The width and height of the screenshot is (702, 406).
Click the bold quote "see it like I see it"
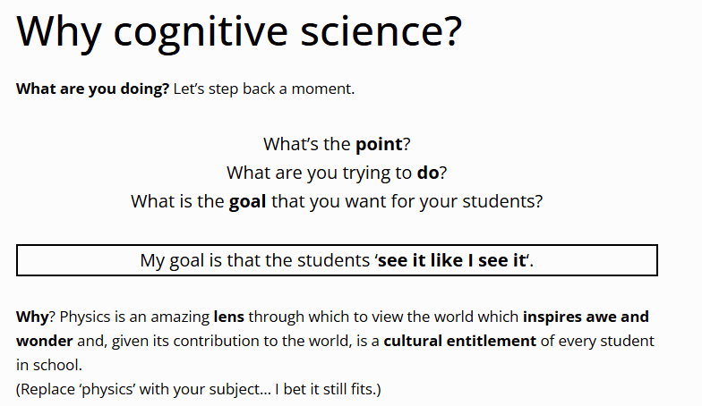point(452,261)
